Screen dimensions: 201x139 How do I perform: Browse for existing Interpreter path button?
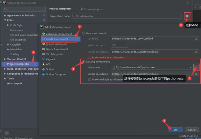[x=196, y=67]
